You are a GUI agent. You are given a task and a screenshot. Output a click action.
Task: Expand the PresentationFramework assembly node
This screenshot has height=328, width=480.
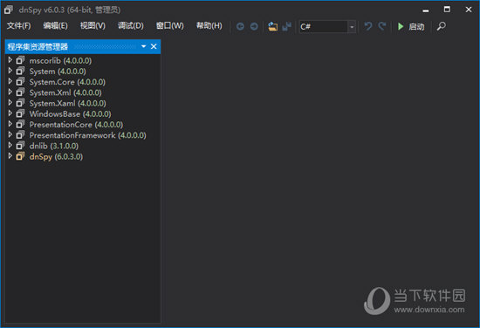click(x=10, y=134)
